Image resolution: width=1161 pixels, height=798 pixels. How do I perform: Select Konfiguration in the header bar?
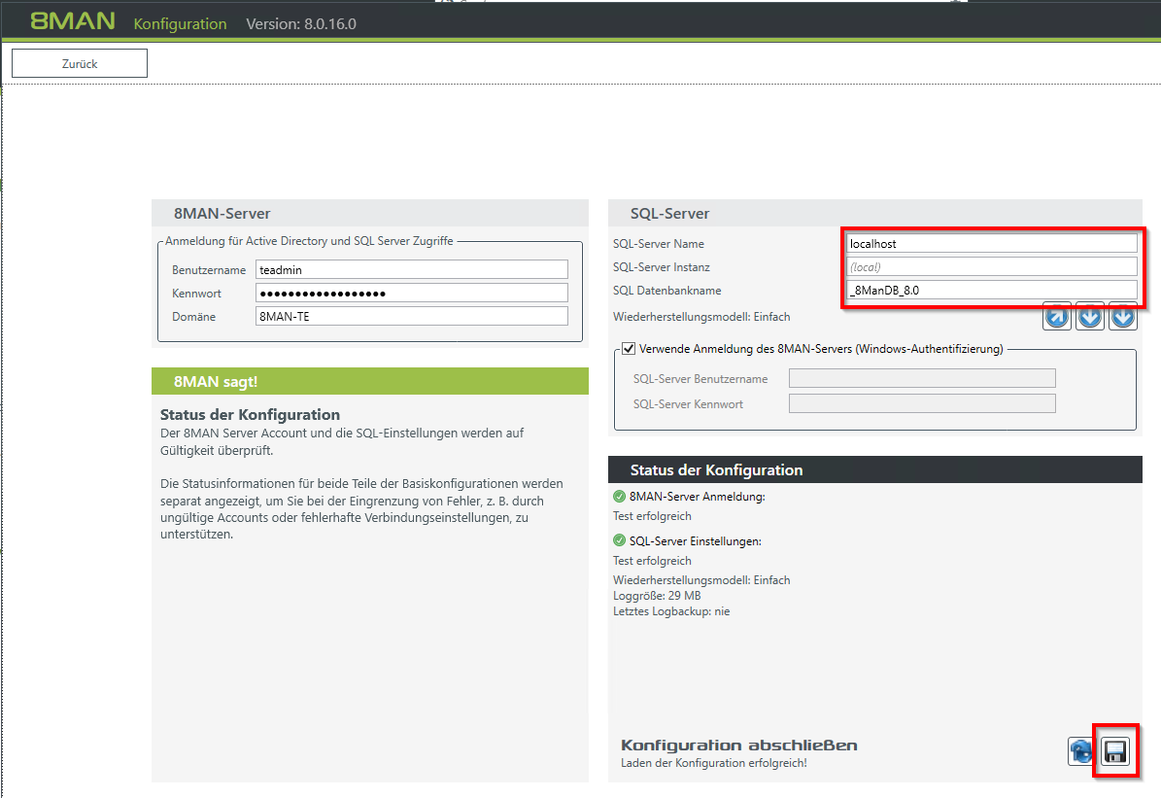[180, 22]
